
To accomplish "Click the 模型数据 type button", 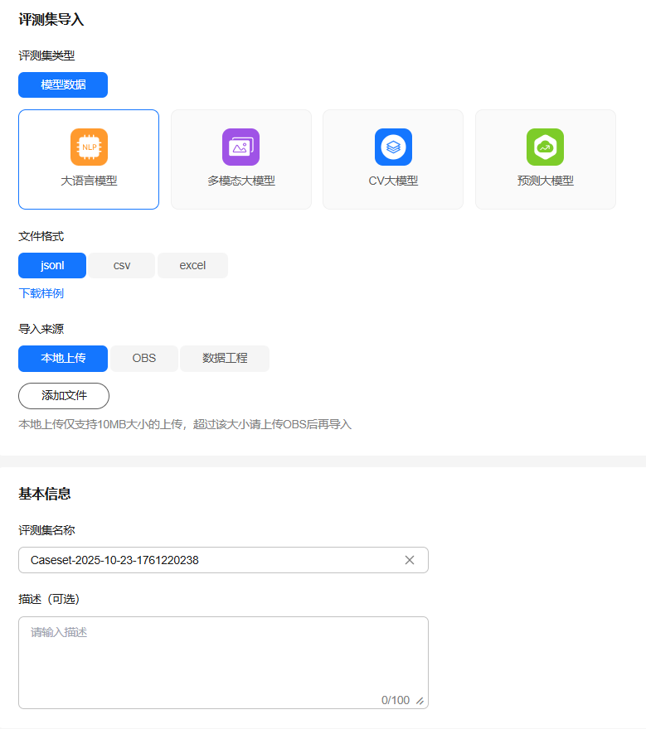I will click(63, 84).
